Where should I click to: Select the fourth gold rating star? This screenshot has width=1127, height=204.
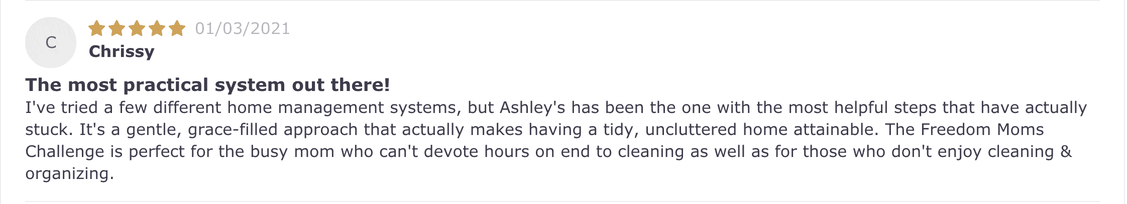coord(157,28)
